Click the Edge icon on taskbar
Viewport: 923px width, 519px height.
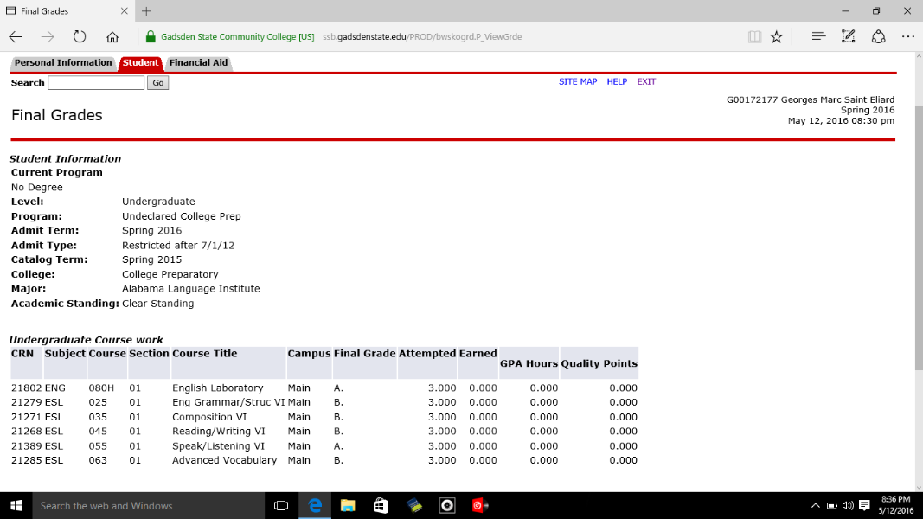[315, 505]
